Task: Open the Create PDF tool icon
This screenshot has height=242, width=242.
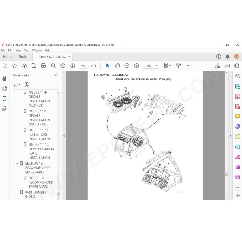Action: [x=238, y=106]
